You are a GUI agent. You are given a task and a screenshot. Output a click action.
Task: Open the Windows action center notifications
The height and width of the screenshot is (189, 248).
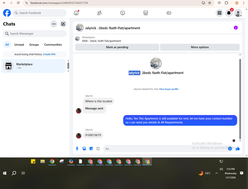[242, 173]
